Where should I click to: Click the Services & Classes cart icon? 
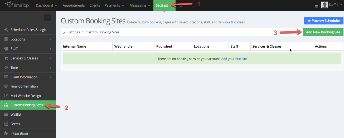tap(6, 58)
